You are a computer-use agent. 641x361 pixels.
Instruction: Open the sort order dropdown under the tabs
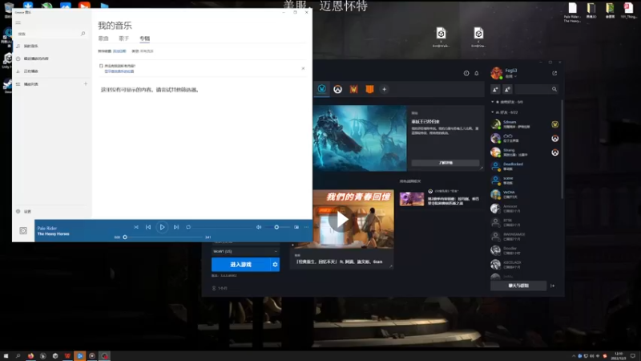(x=119, y=51)
